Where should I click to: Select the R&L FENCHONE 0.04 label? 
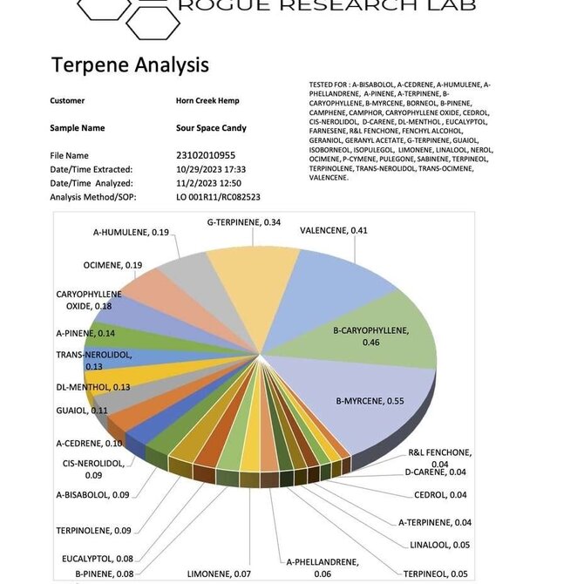pos(440,458)
